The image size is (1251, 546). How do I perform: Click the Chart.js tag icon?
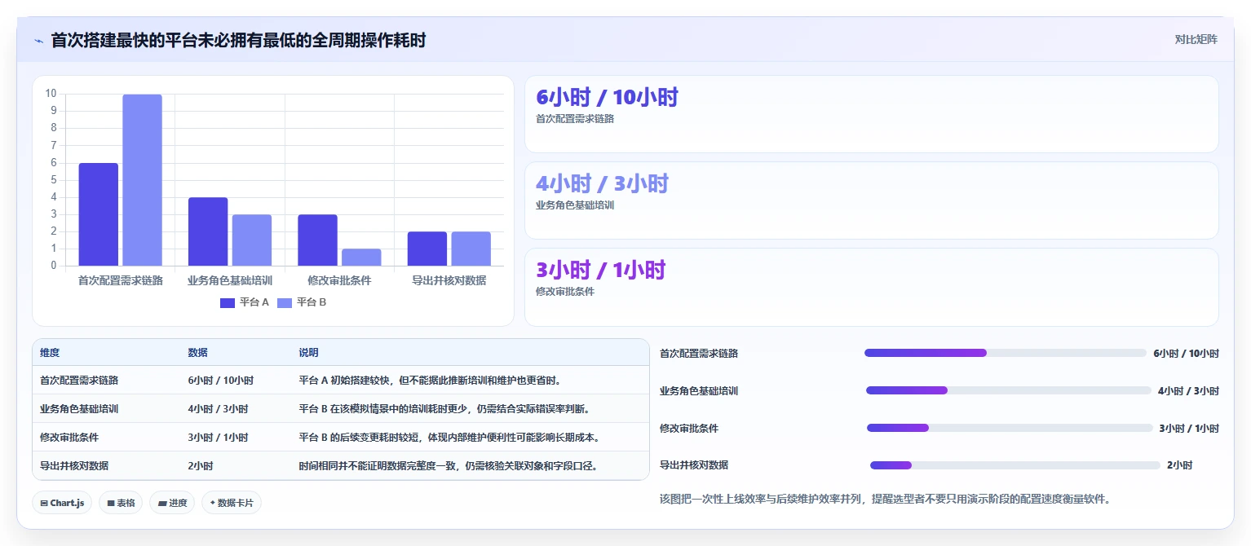(44, 504)
